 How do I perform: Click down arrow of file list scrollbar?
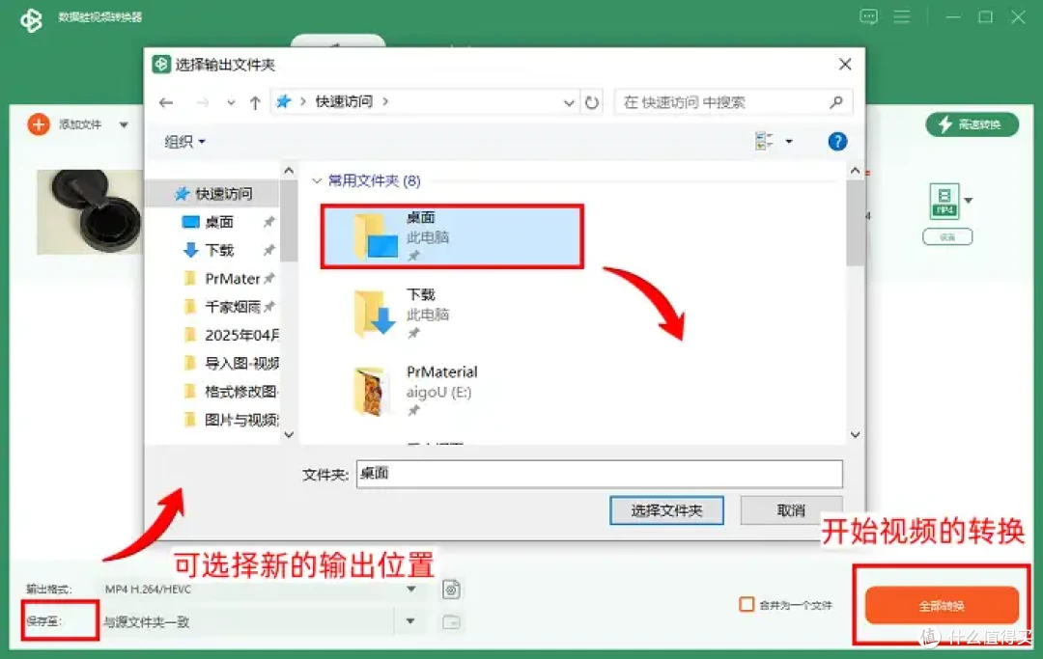(x=856, y=434)
